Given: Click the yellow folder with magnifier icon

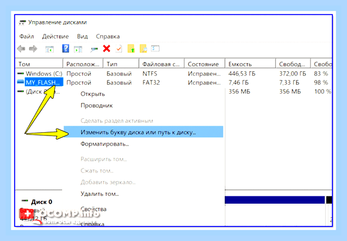Looking at the screenshot, I should click(x=143, y=49).
